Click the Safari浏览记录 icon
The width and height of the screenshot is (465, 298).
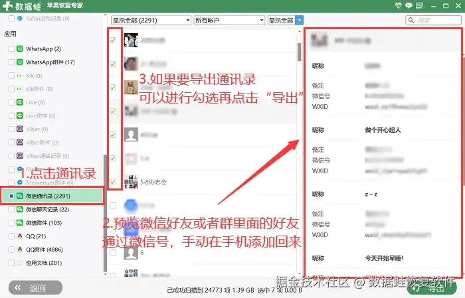19,19
